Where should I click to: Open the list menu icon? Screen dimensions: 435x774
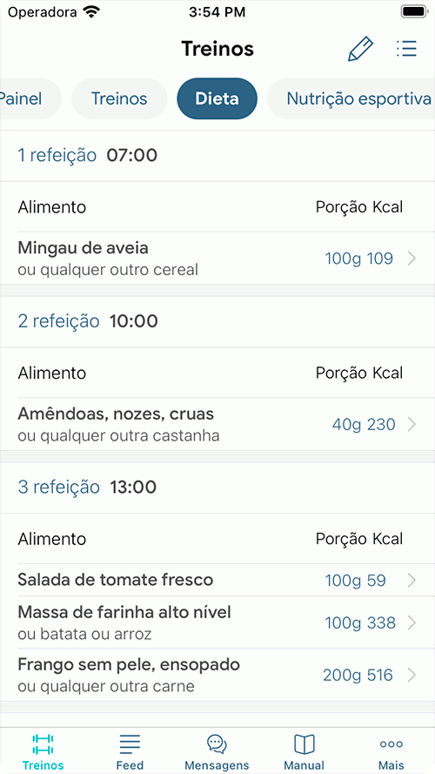coord(407,49)
